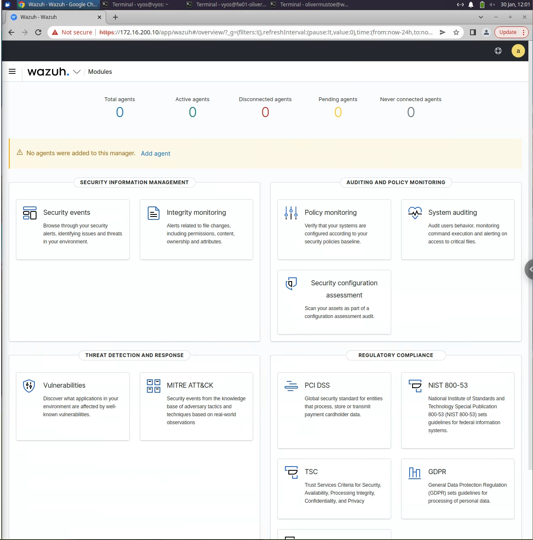The height and width of the screenshot is (540, 533).
Task: Click the battery icon in system tray
Action: click(482, 5)
